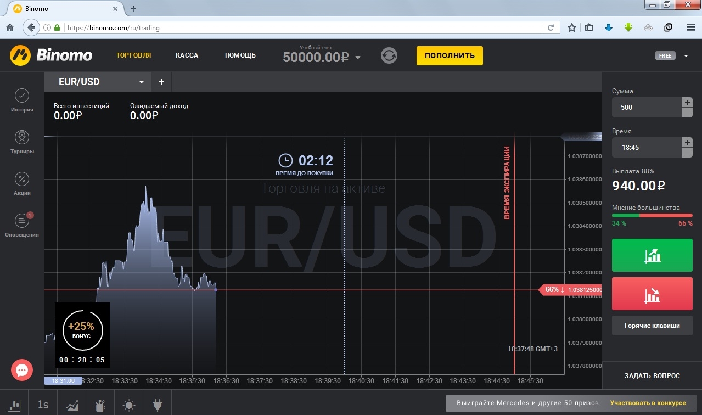This screenshot has width=702, height=415.
Task: Click the 18:31:06 timeline handle
Action: 63,380
